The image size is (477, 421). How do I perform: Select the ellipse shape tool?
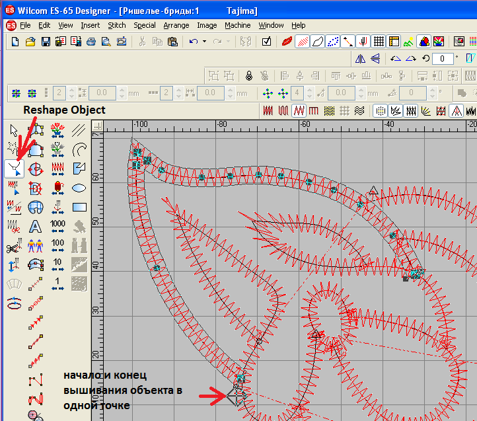[79, 188]
